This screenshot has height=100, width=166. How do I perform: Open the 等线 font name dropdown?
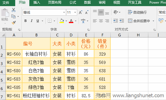(64, 12)
